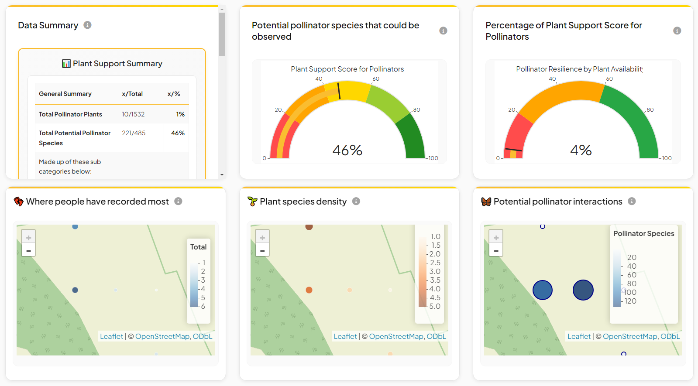Zoom in on the pollinator interactions map
The image size is (698, 386).
[496, 238]
